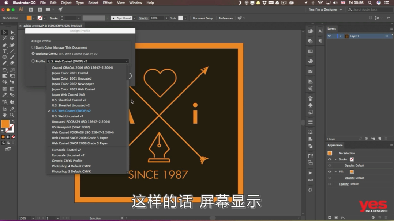Select the Rotate tool
394x221 pixels.
click(x=4, y=70)
